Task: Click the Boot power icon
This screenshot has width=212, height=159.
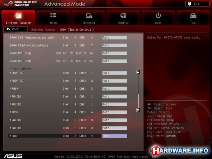Action: coord(158,15)
